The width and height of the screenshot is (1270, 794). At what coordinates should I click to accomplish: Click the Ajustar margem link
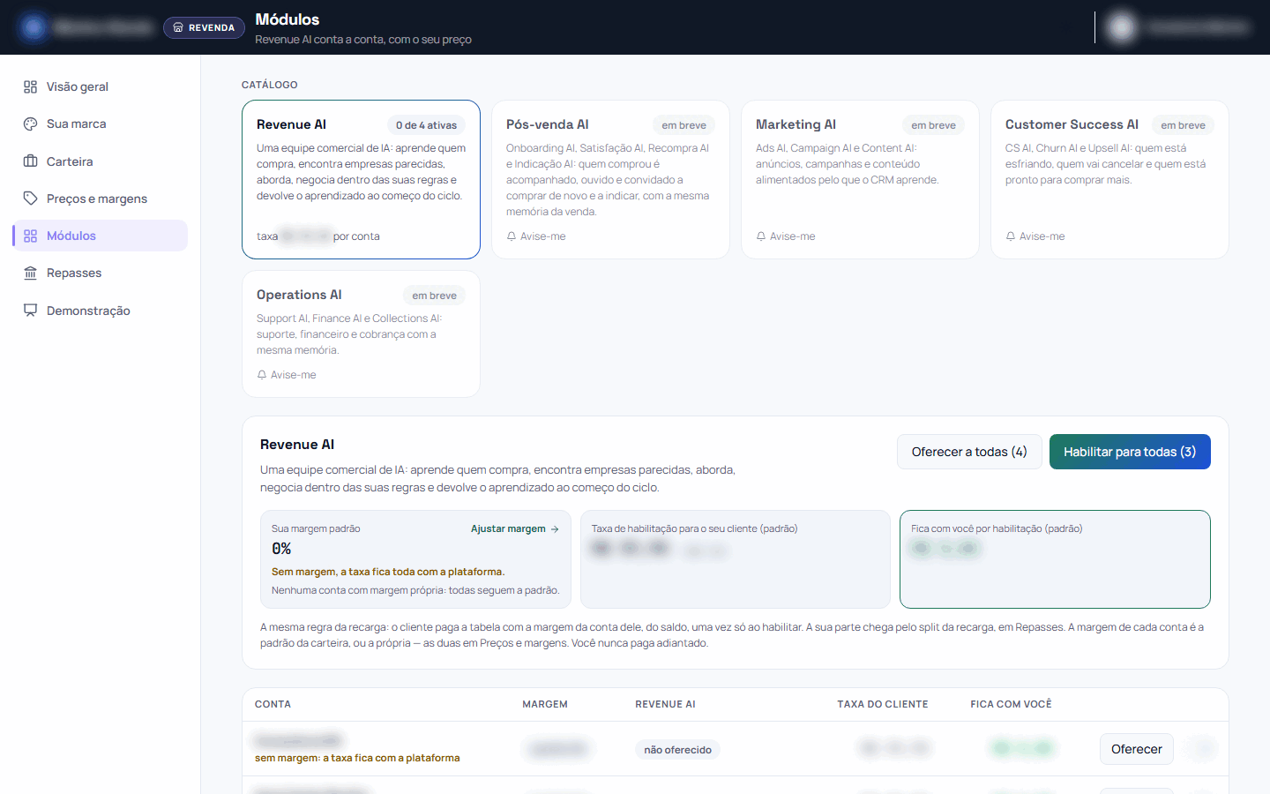(x=515, y=529)
